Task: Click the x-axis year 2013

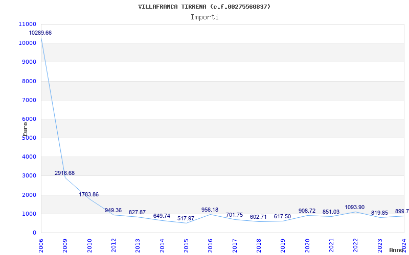Action: point(138,245)
